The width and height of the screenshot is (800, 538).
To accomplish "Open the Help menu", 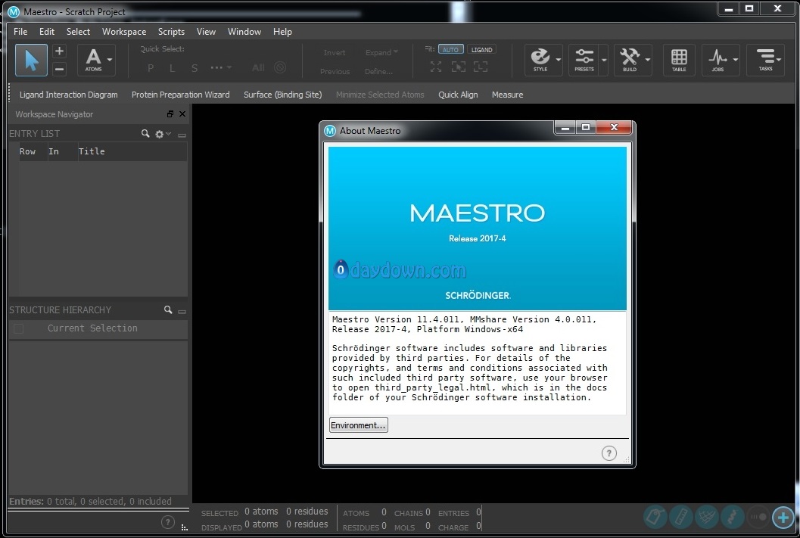I will click(x=282, y=32).
